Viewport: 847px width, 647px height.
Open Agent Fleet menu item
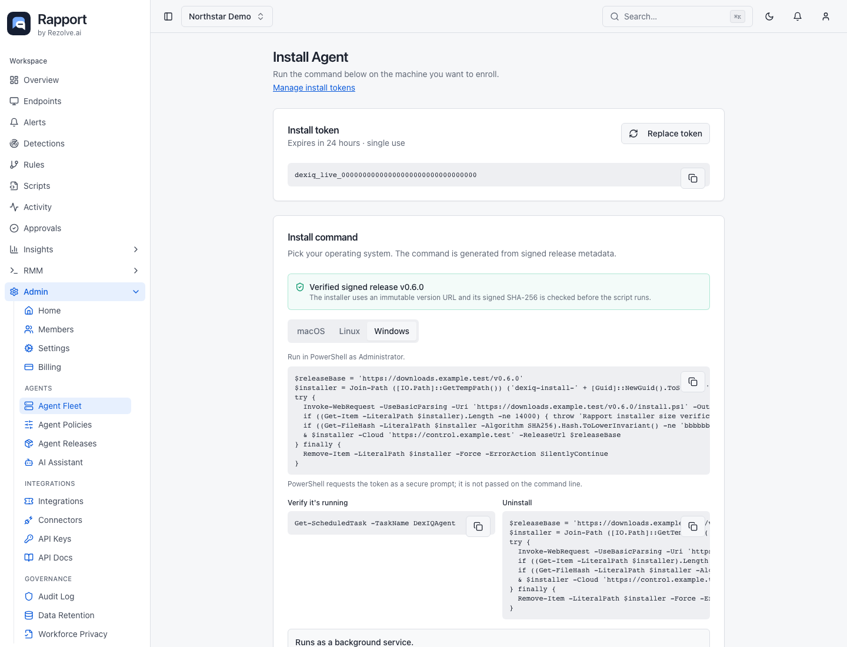pyautogui.click(x=75, y=406)
